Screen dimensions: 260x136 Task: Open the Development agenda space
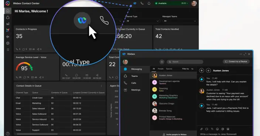coord(174,82)
